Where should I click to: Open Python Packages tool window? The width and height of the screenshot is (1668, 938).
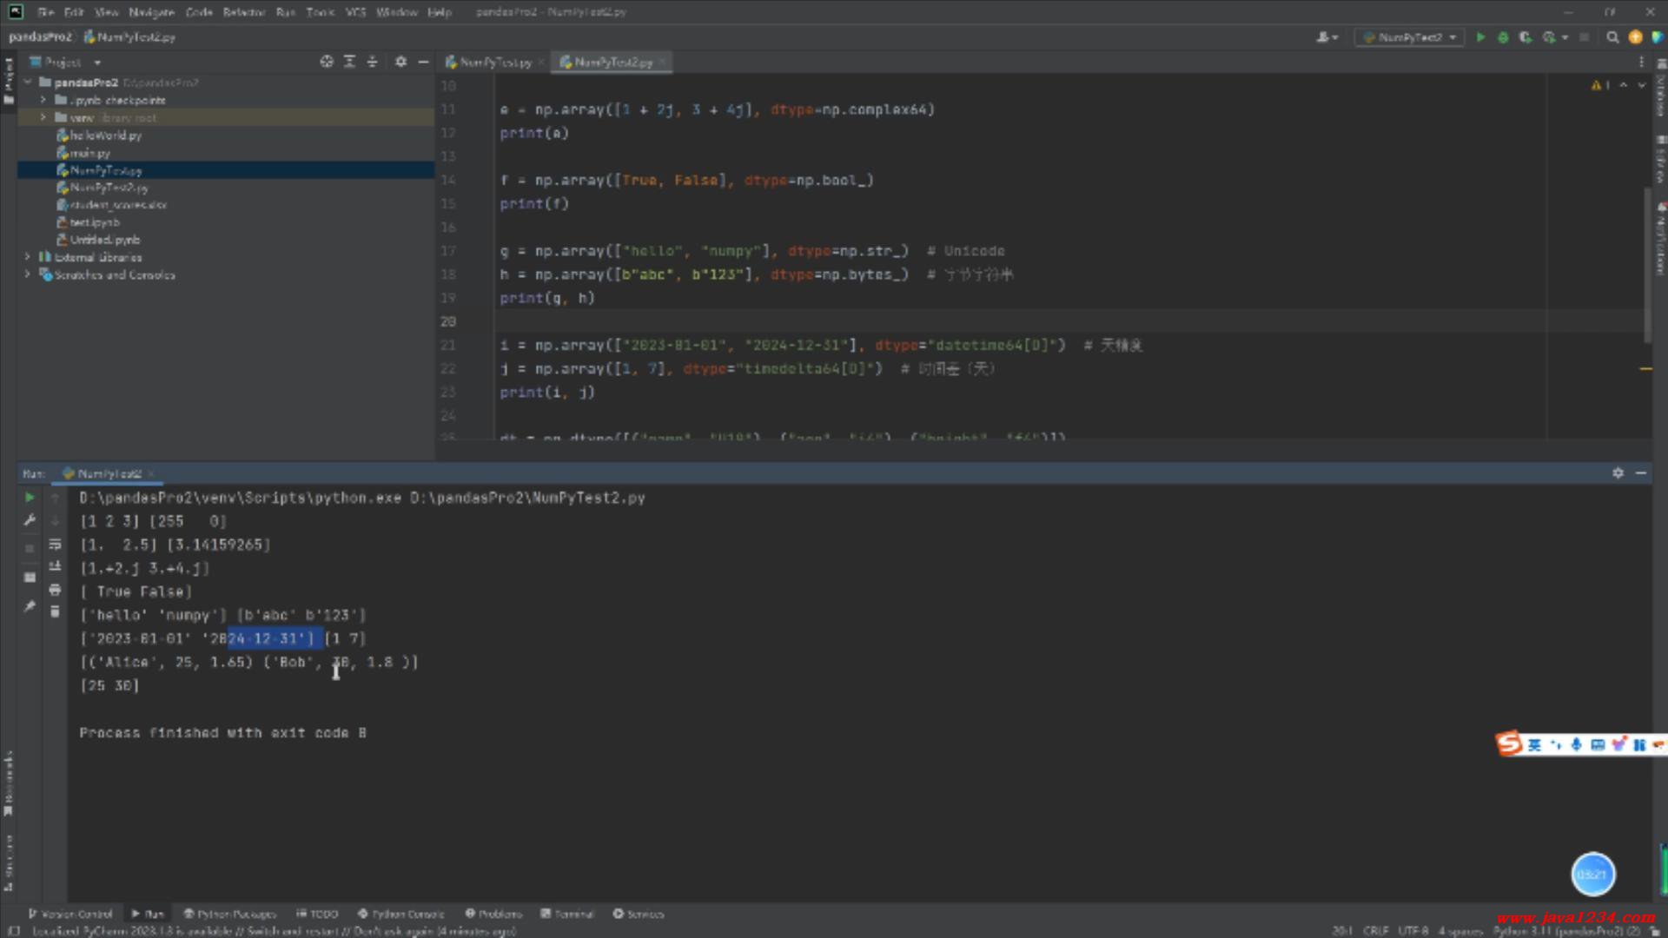tap(229, 914)
